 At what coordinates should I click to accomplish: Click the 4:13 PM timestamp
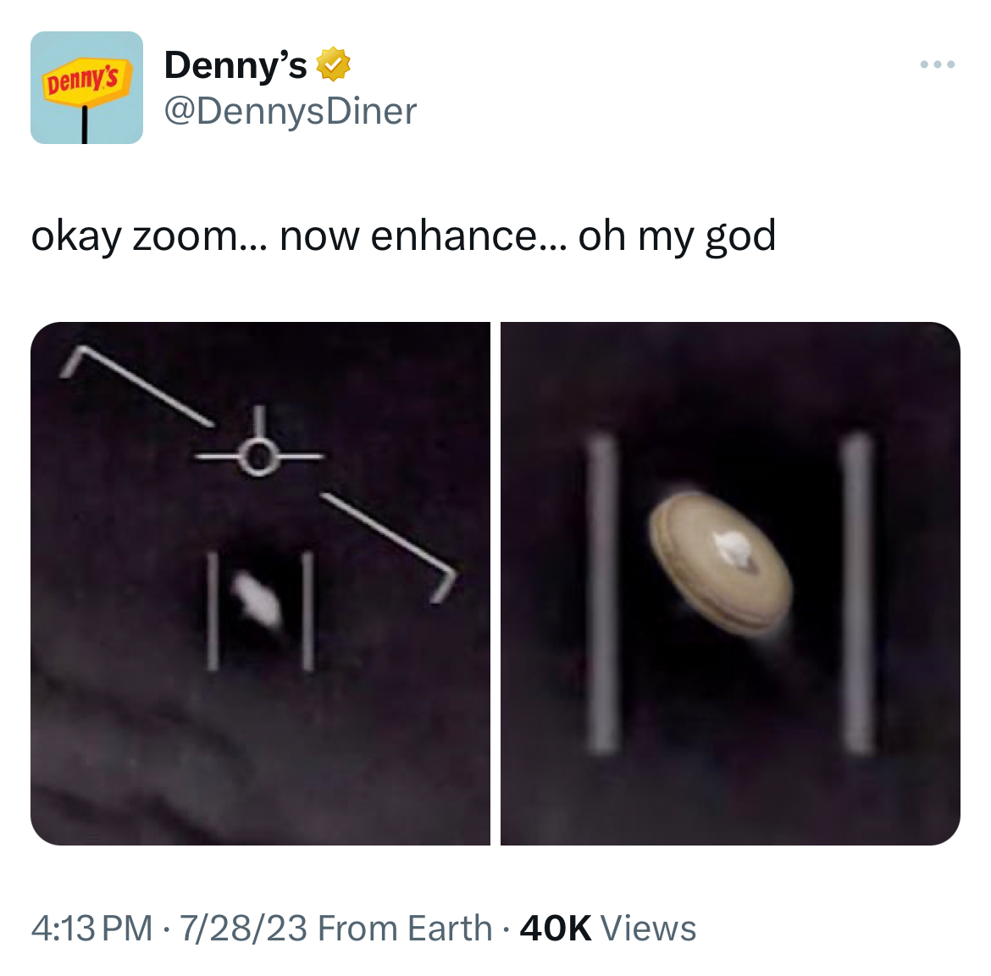[91, 928]
